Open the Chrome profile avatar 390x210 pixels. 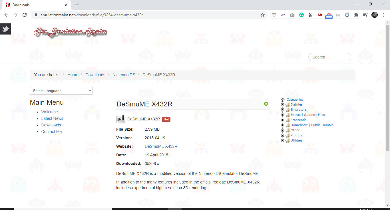coord(375,15)
